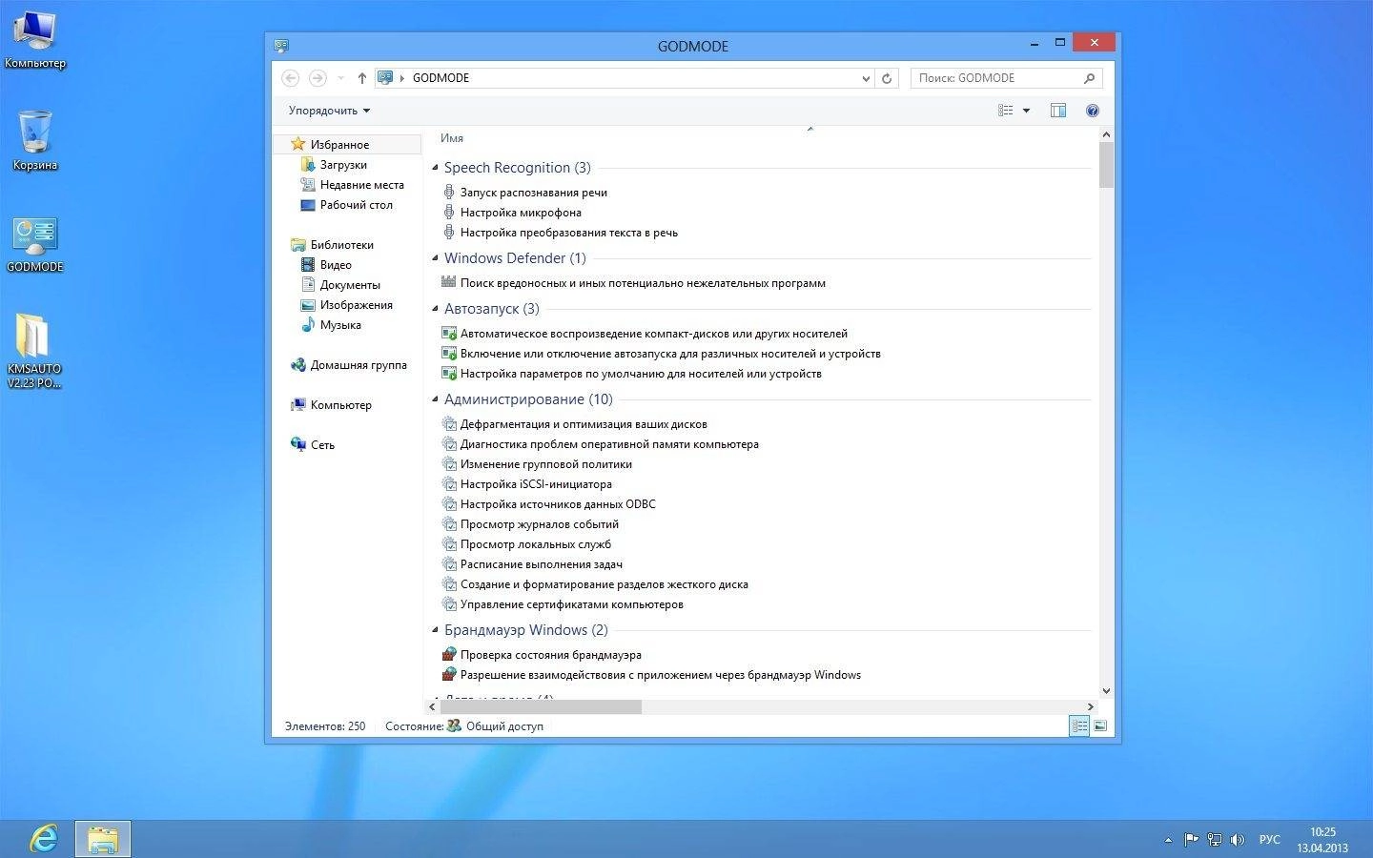Go forward with the navigation arrow
The image size is (1373, 858).
(318, 78)
